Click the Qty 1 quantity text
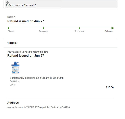The height and width of the screenshot is (119, 125). (x=12, y=85)
